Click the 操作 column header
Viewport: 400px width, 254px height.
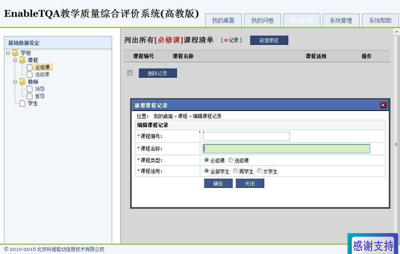(x=367, y=56)
